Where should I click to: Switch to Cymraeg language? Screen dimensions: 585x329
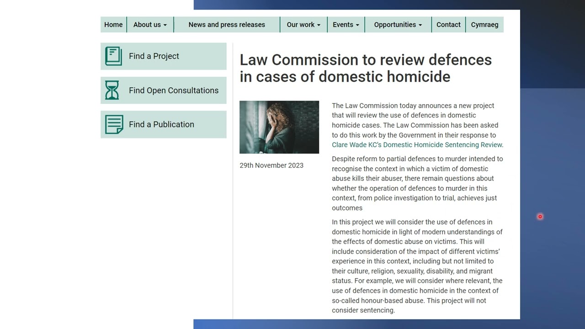485,25
